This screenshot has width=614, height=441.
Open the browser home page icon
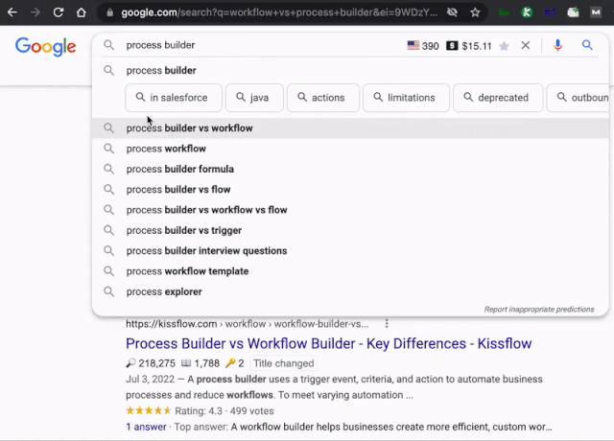81,12
